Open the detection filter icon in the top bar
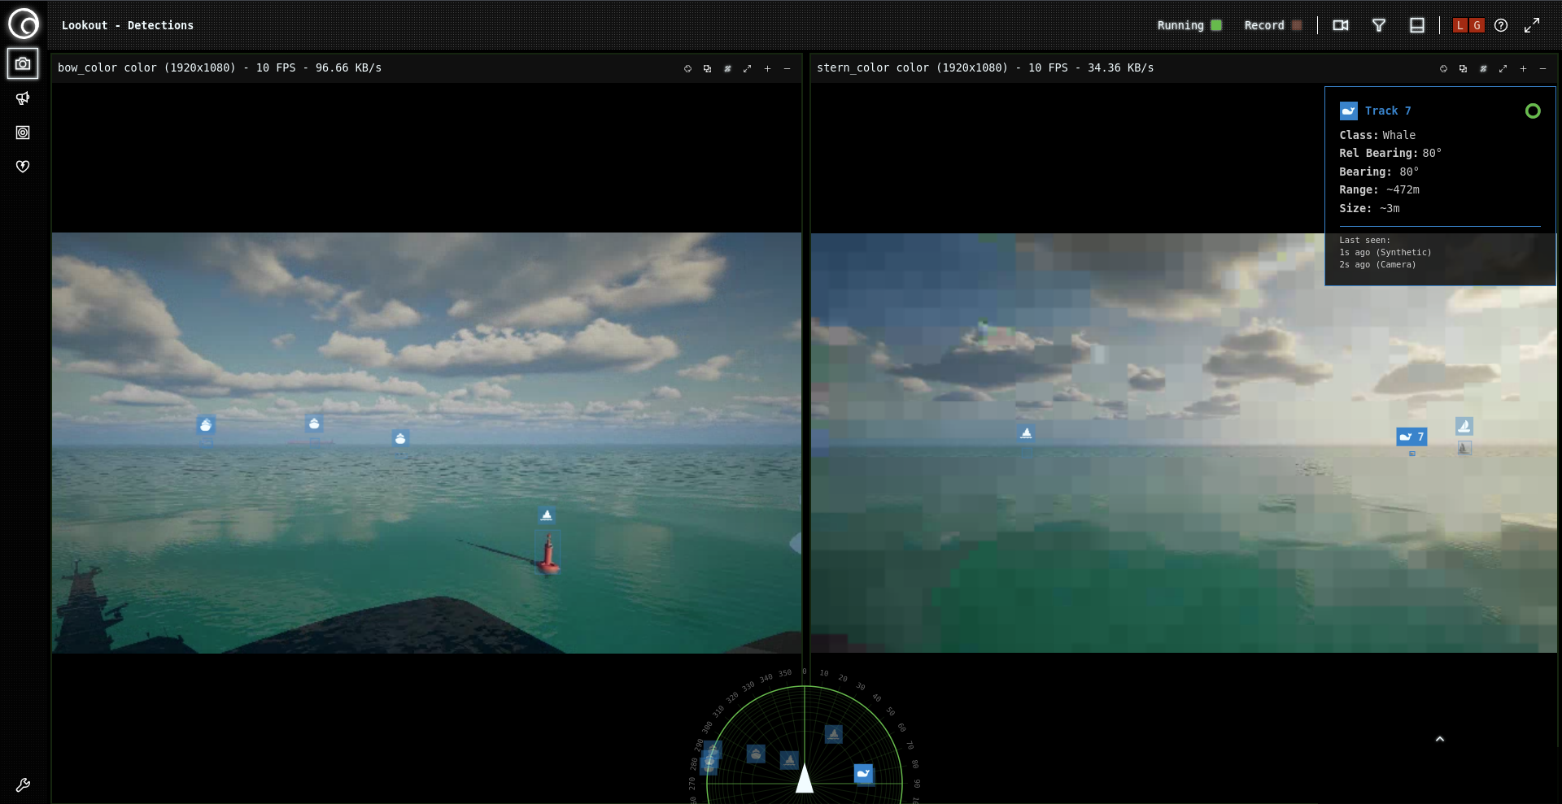 [1378, 25]
